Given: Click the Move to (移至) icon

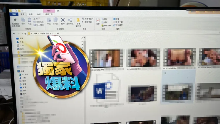Looking at the screenshot, I should pyautogui.click(x=49, y=21).
